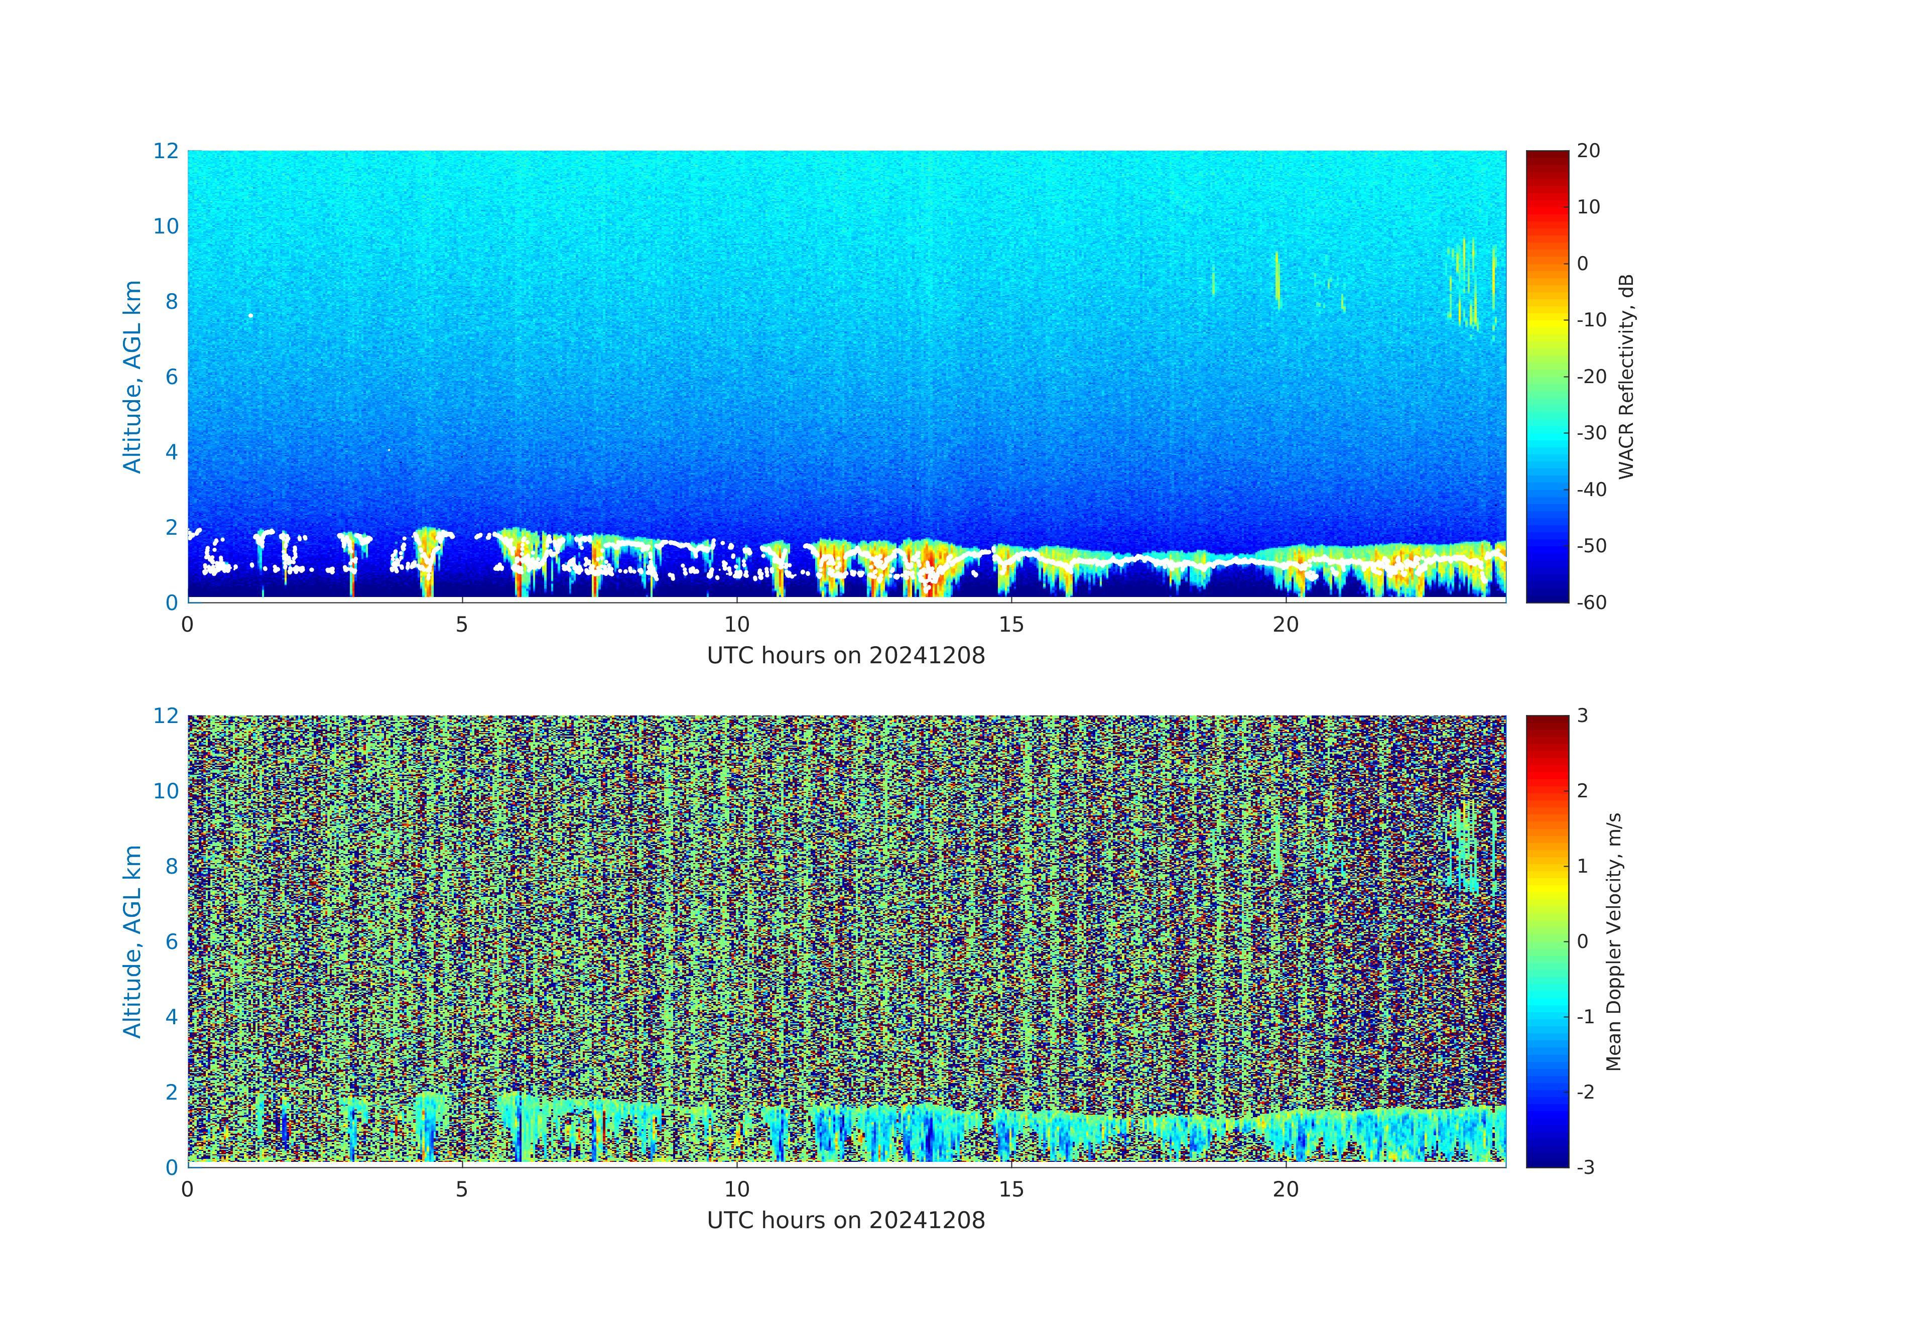This screenshot has width=1920, height=1318.
Task: Click the 3 m/s label on velocity colorbar
Action: tap(1582, 715)
